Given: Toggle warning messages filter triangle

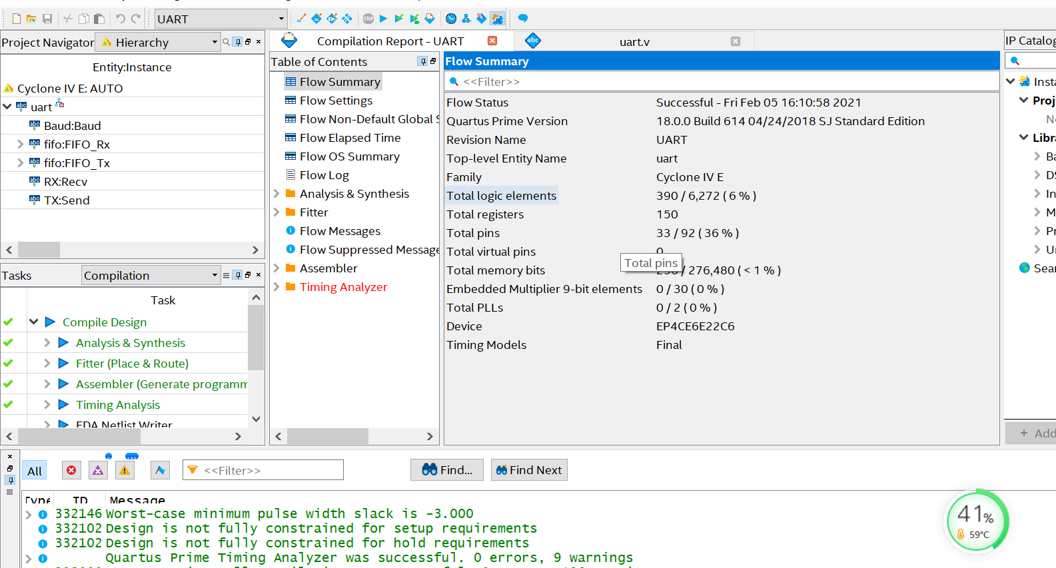Looking at the screenshot, I should coord(125,470).
